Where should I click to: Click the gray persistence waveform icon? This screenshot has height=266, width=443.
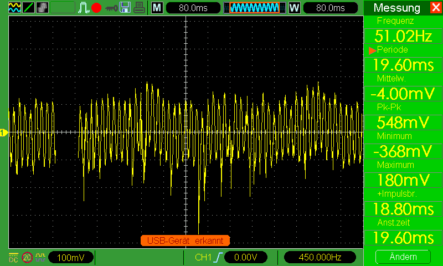coord(42,8)
